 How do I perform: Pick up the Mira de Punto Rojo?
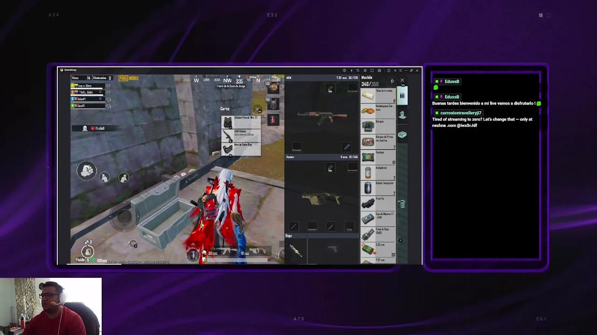coord(241,148)
